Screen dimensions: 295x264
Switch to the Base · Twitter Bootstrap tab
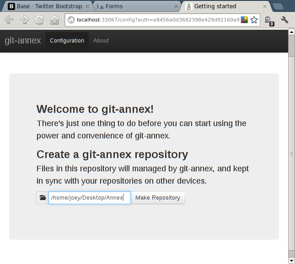(x=48, y=6)
